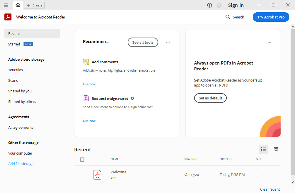295x193 pixels.
Task: Go to the Home tab icon
Action: [x=18, y=5]
